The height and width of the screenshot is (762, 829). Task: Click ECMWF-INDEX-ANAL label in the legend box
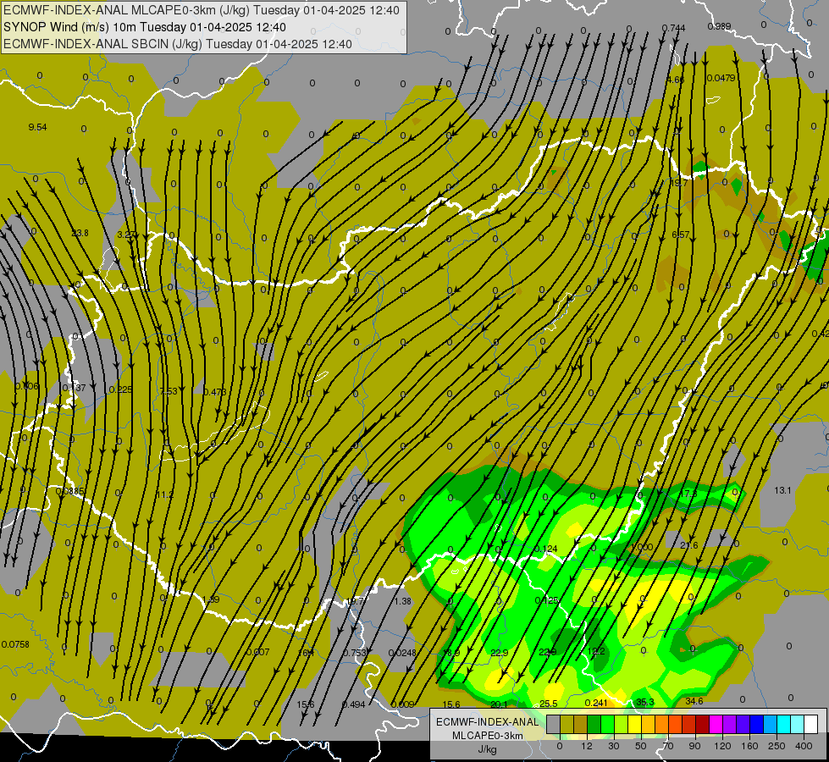(x=487, y=722)
